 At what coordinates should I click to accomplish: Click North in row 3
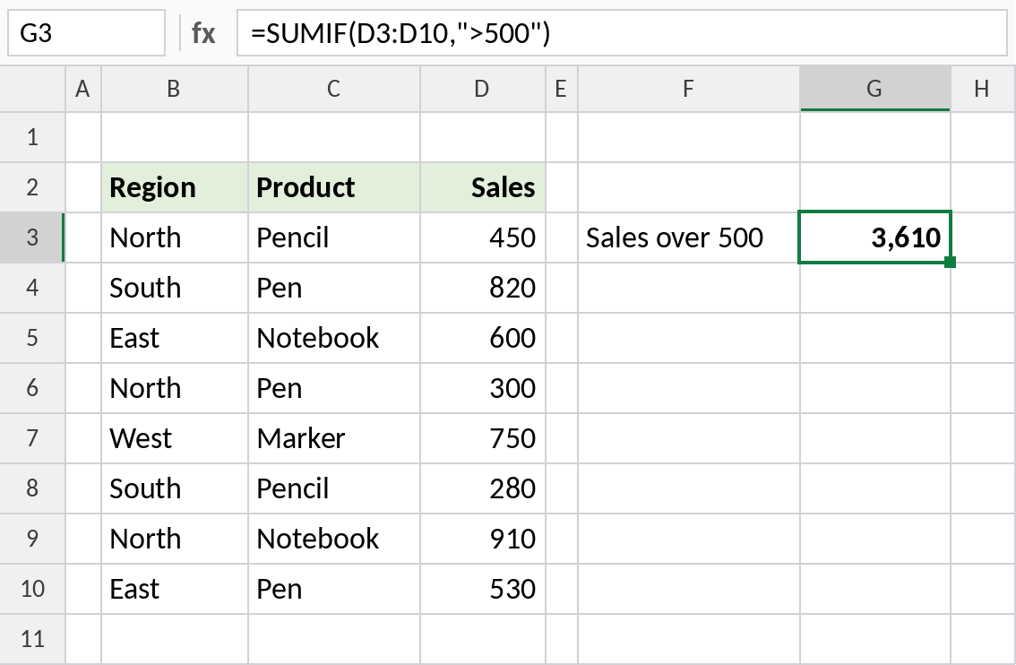click(175, 237)
